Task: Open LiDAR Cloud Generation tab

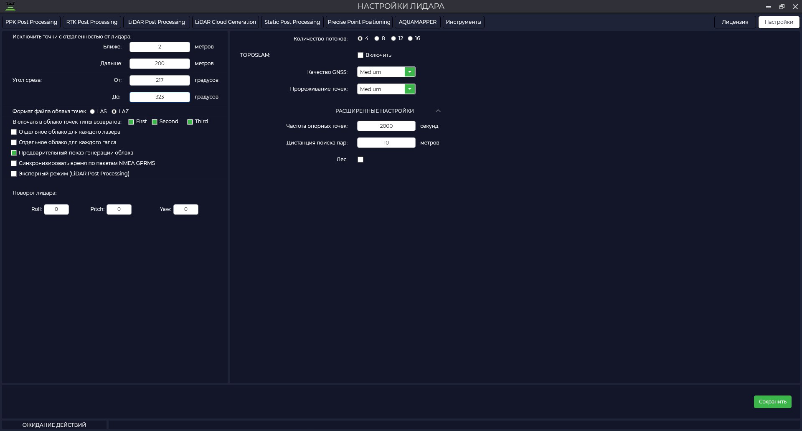Action: (x=226, y=22)
